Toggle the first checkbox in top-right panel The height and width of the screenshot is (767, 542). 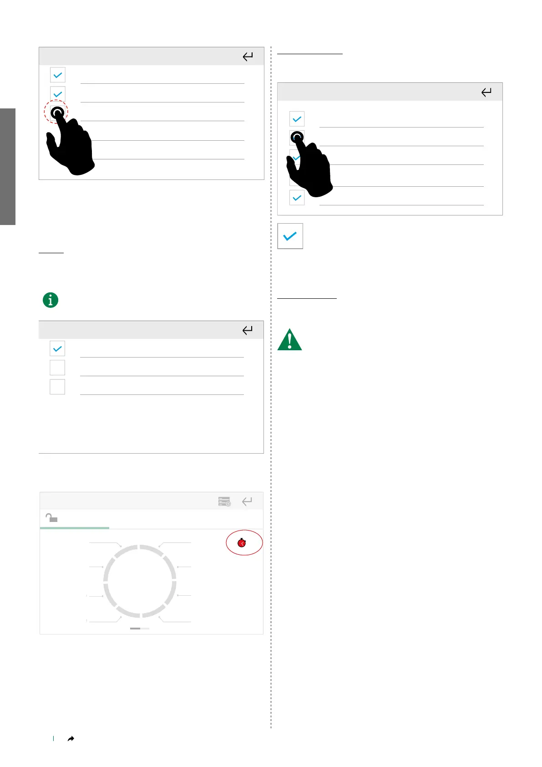tap(297, 119)
